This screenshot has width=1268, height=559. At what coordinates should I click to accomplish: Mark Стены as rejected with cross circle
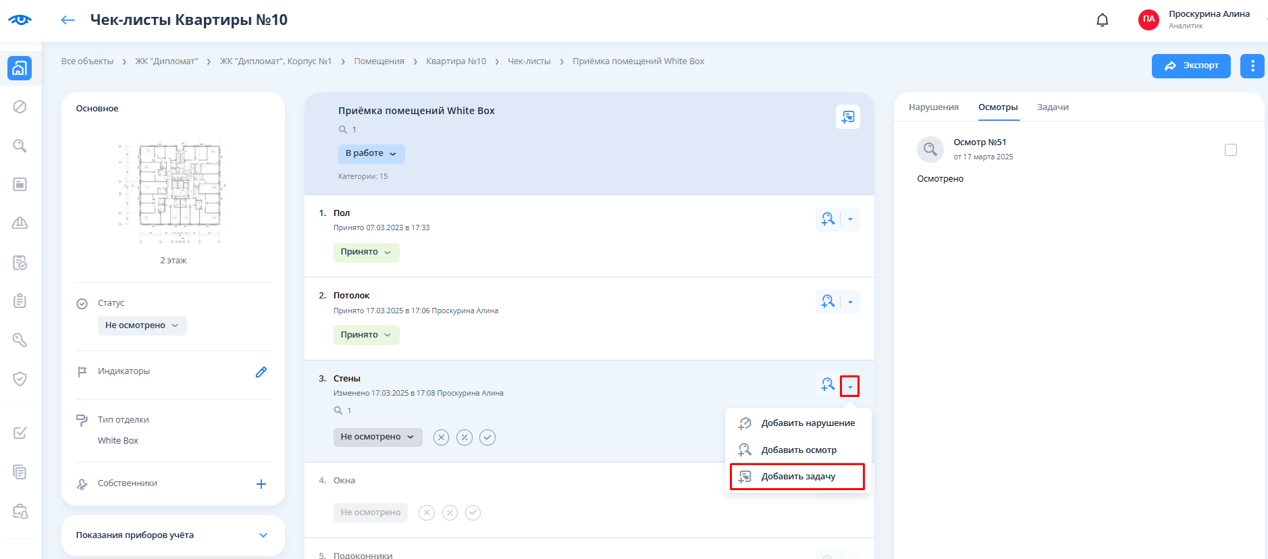coord(441,437)
